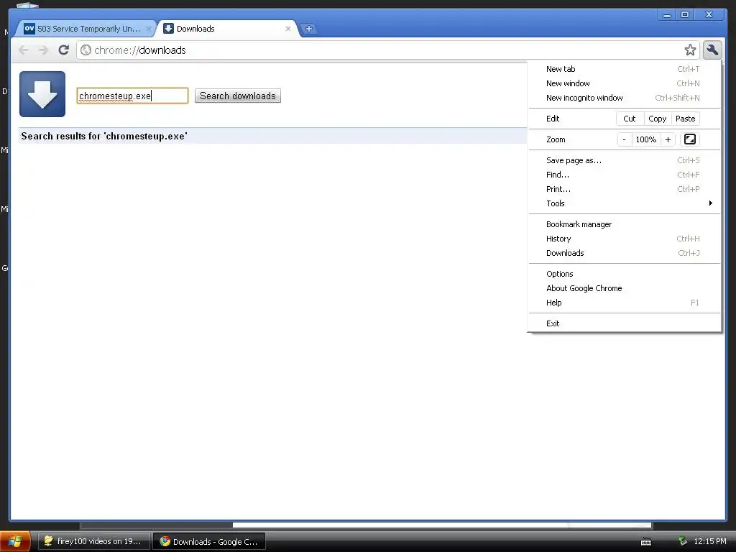
Task: Open Downloads from the wrench menu
Action: tap(624, 253)
